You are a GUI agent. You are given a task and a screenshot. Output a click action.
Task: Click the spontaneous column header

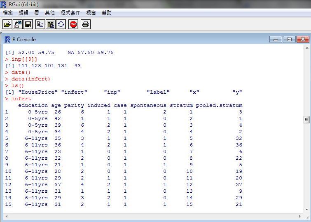[148, 105]
